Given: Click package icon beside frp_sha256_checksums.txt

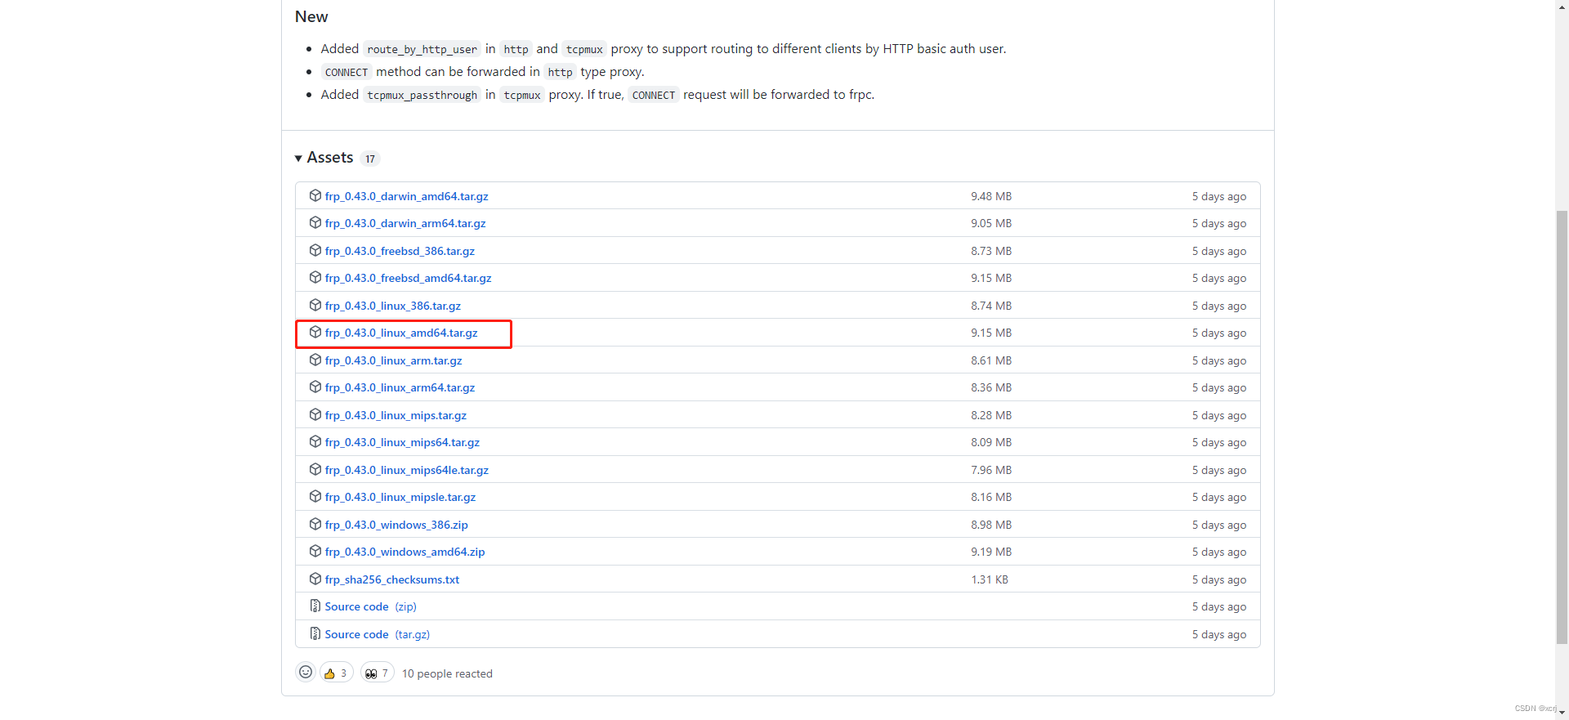Looking at the screenshot, I should 315,579.
